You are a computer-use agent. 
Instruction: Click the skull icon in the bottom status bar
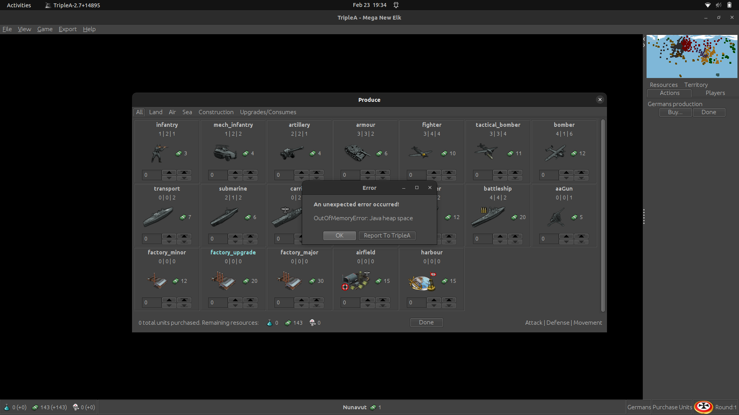75,407
